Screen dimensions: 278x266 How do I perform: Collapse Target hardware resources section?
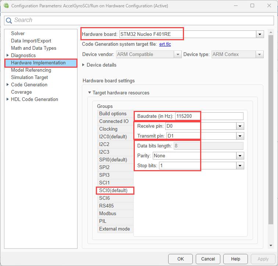[89, 93]
